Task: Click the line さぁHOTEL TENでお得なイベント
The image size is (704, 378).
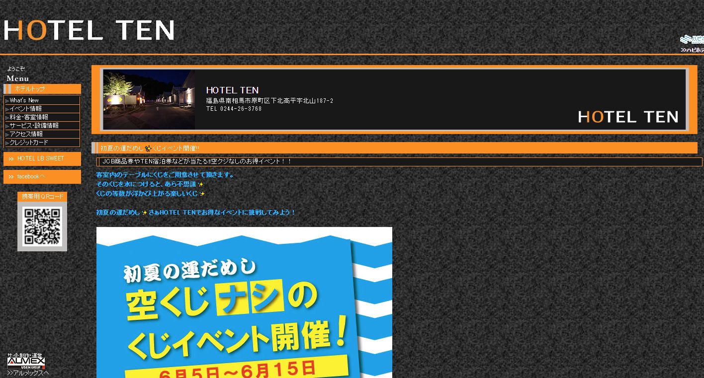Action: point(222,213)
